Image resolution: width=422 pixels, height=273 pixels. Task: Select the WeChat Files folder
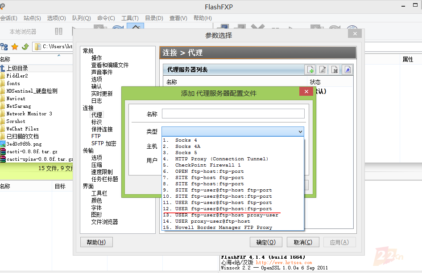[22, 129]
